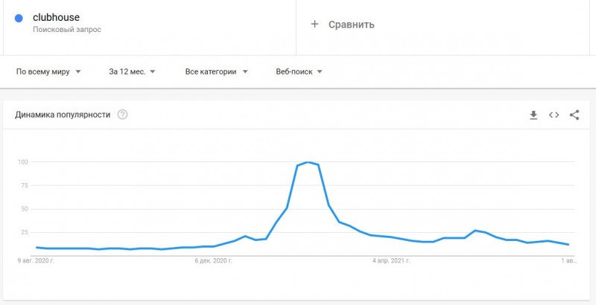Open the help question mark icon
Image resolution: width=596 pixels, height=305 pixels.
click(122, 115)
